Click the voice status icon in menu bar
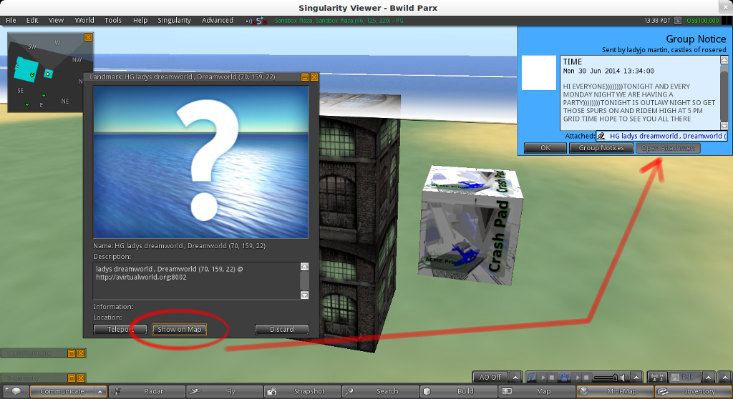This screenshot has height=399, width=733. (250, 21)
